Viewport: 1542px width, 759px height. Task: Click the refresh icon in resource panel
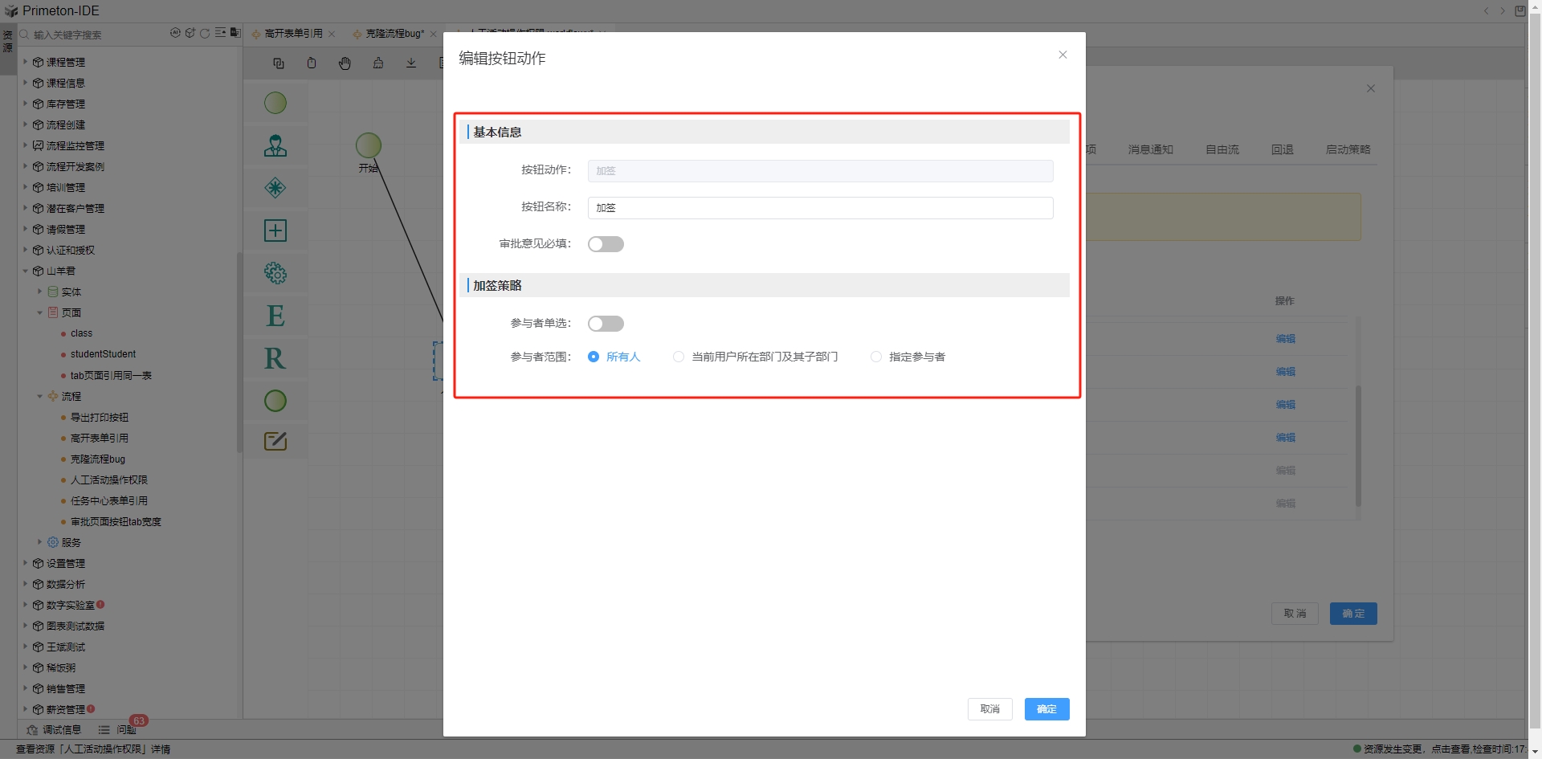coord(205,34)
